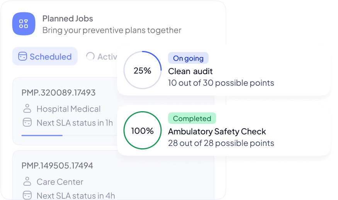Click the person icon beside Hospital Medical

(x=27, y=108)
